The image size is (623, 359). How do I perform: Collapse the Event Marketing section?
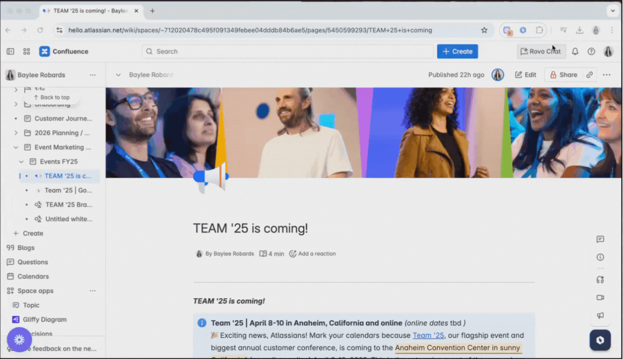tap(16, 147)
